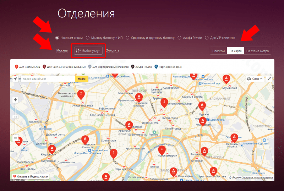Switch to На схеме метро tab

tap(257, 51)
